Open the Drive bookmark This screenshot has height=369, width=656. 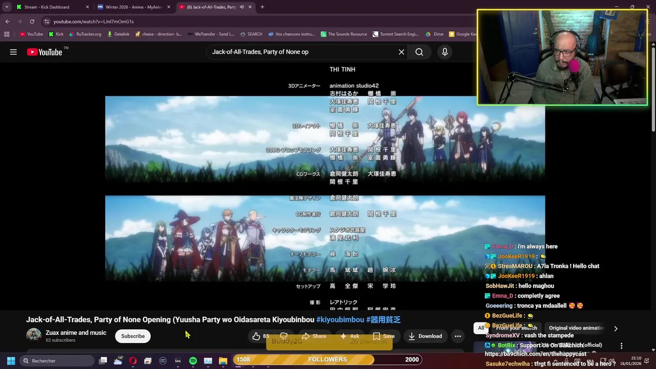click(435, 34)
